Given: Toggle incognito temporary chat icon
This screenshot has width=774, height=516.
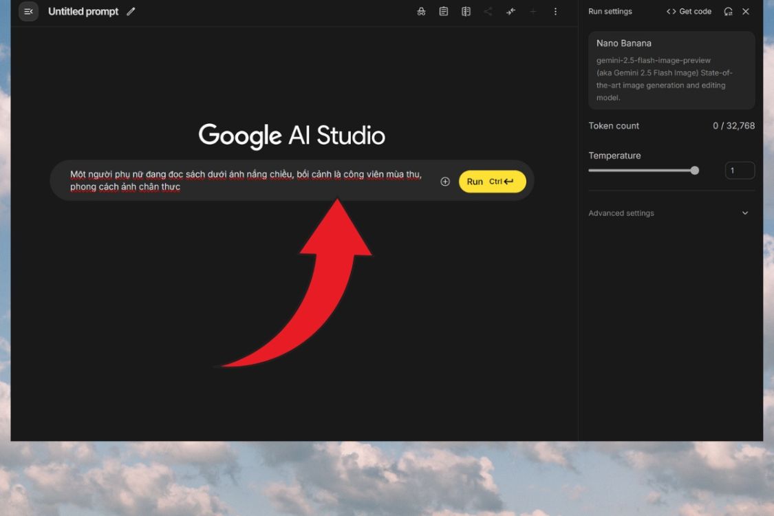Looking at the screenshot, I should (x=421, y=12).
